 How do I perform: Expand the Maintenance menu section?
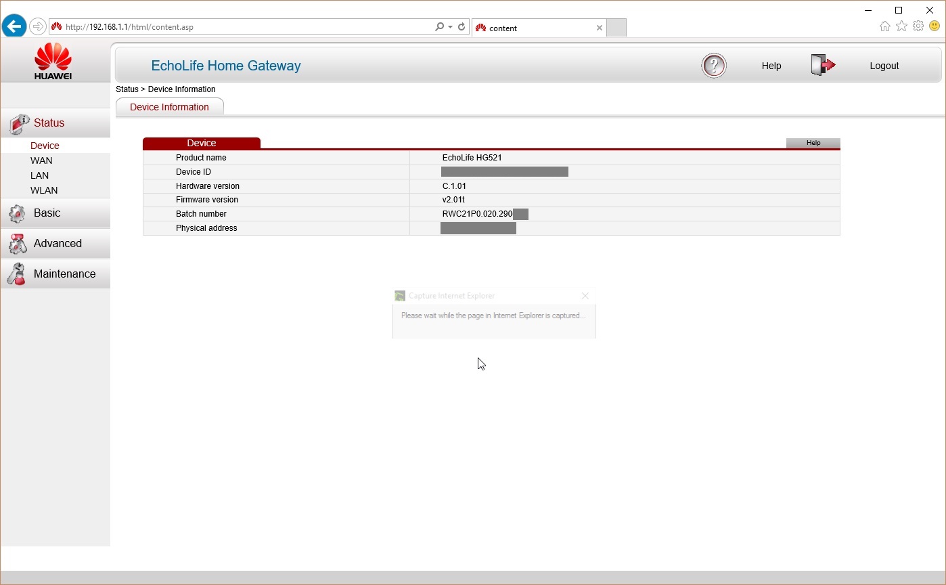(55, 274)
